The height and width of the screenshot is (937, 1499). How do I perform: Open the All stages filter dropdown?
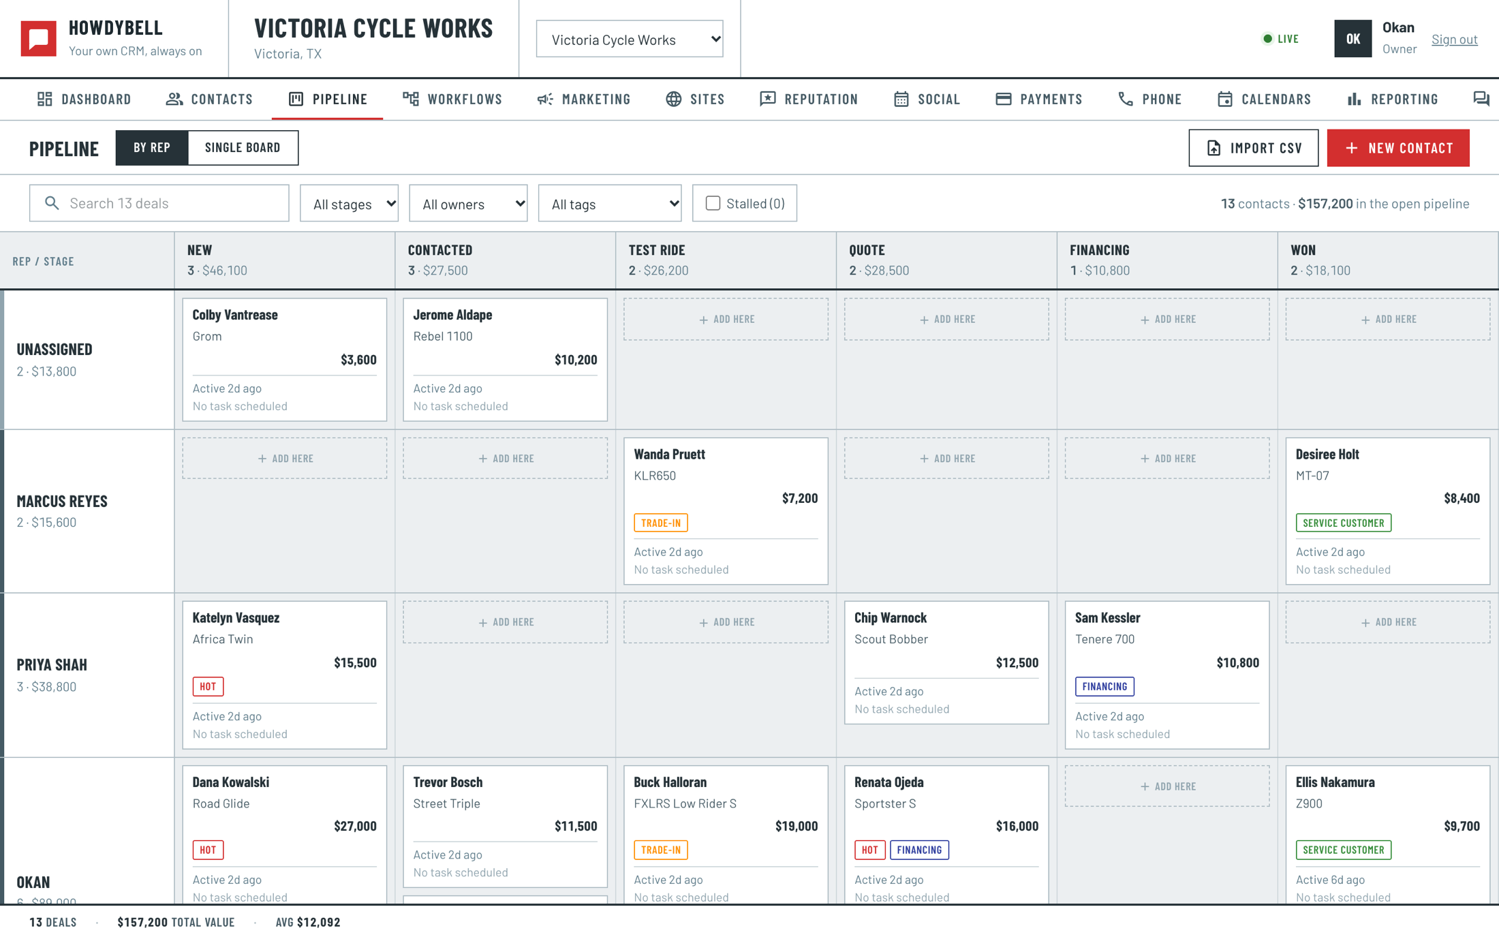point(349,203)
